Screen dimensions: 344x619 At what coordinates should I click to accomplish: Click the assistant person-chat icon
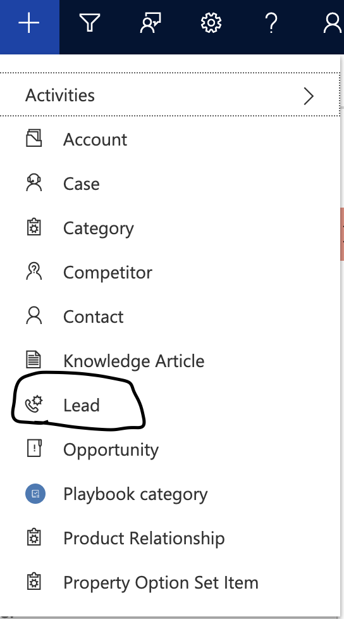(150, 23)
